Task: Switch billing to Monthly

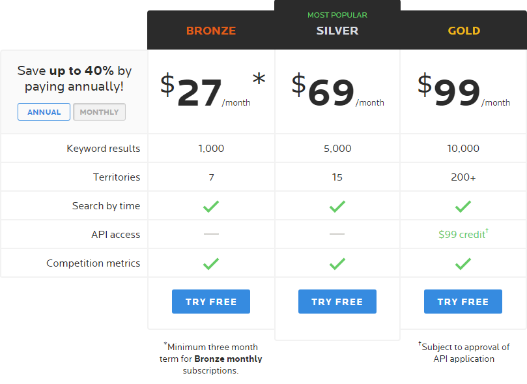Action: click(100, 112)
